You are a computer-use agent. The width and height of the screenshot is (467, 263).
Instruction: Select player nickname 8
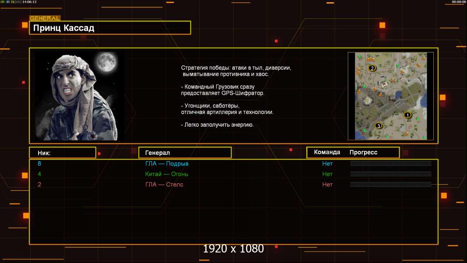tap(39, 163)
